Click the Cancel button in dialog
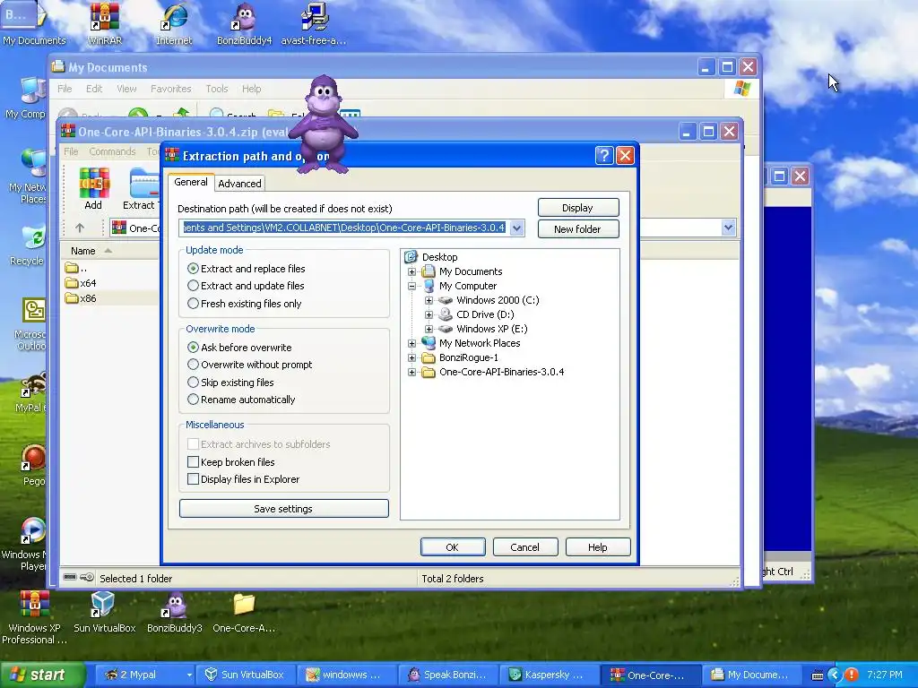The width and height of the screenshot is (918, 688). (525, 547)
